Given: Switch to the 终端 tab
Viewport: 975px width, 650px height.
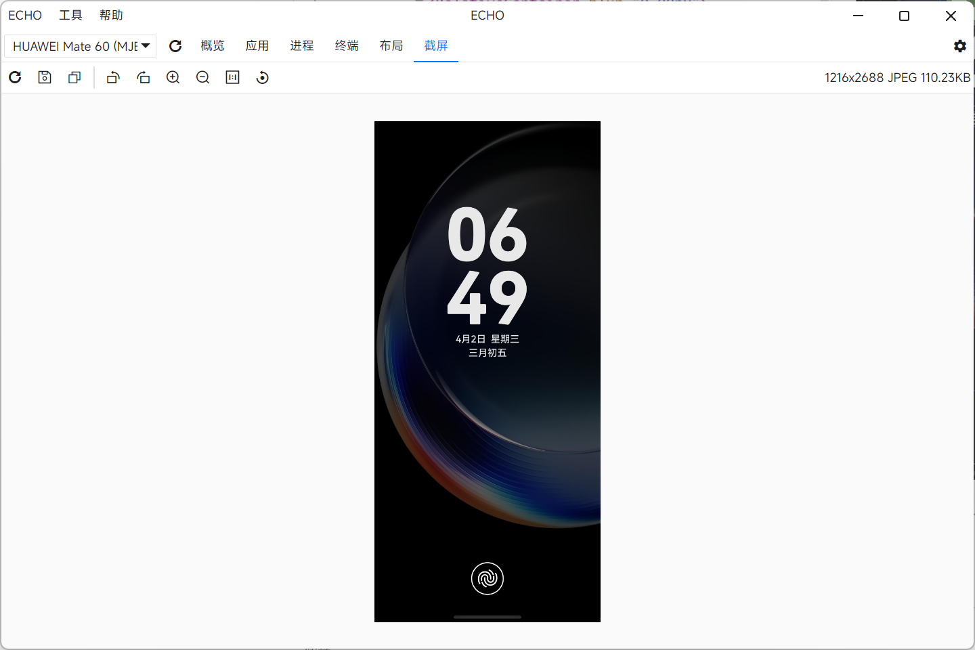Looking at the screenshot, I should tap(347, 46).
